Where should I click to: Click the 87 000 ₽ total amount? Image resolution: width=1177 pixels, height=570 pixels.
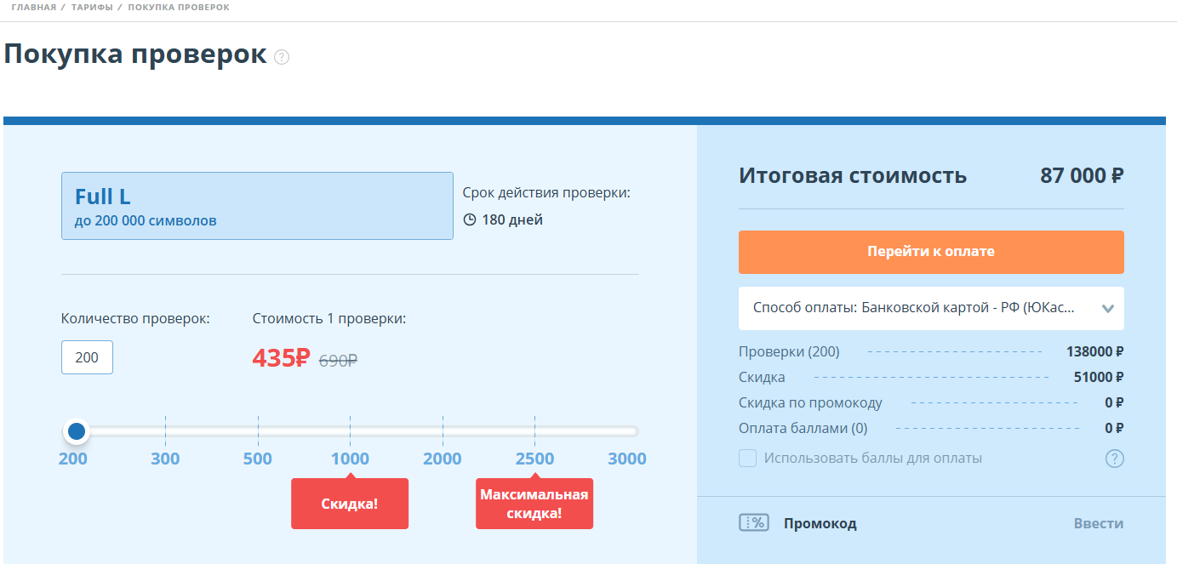tap(1082, 176)
